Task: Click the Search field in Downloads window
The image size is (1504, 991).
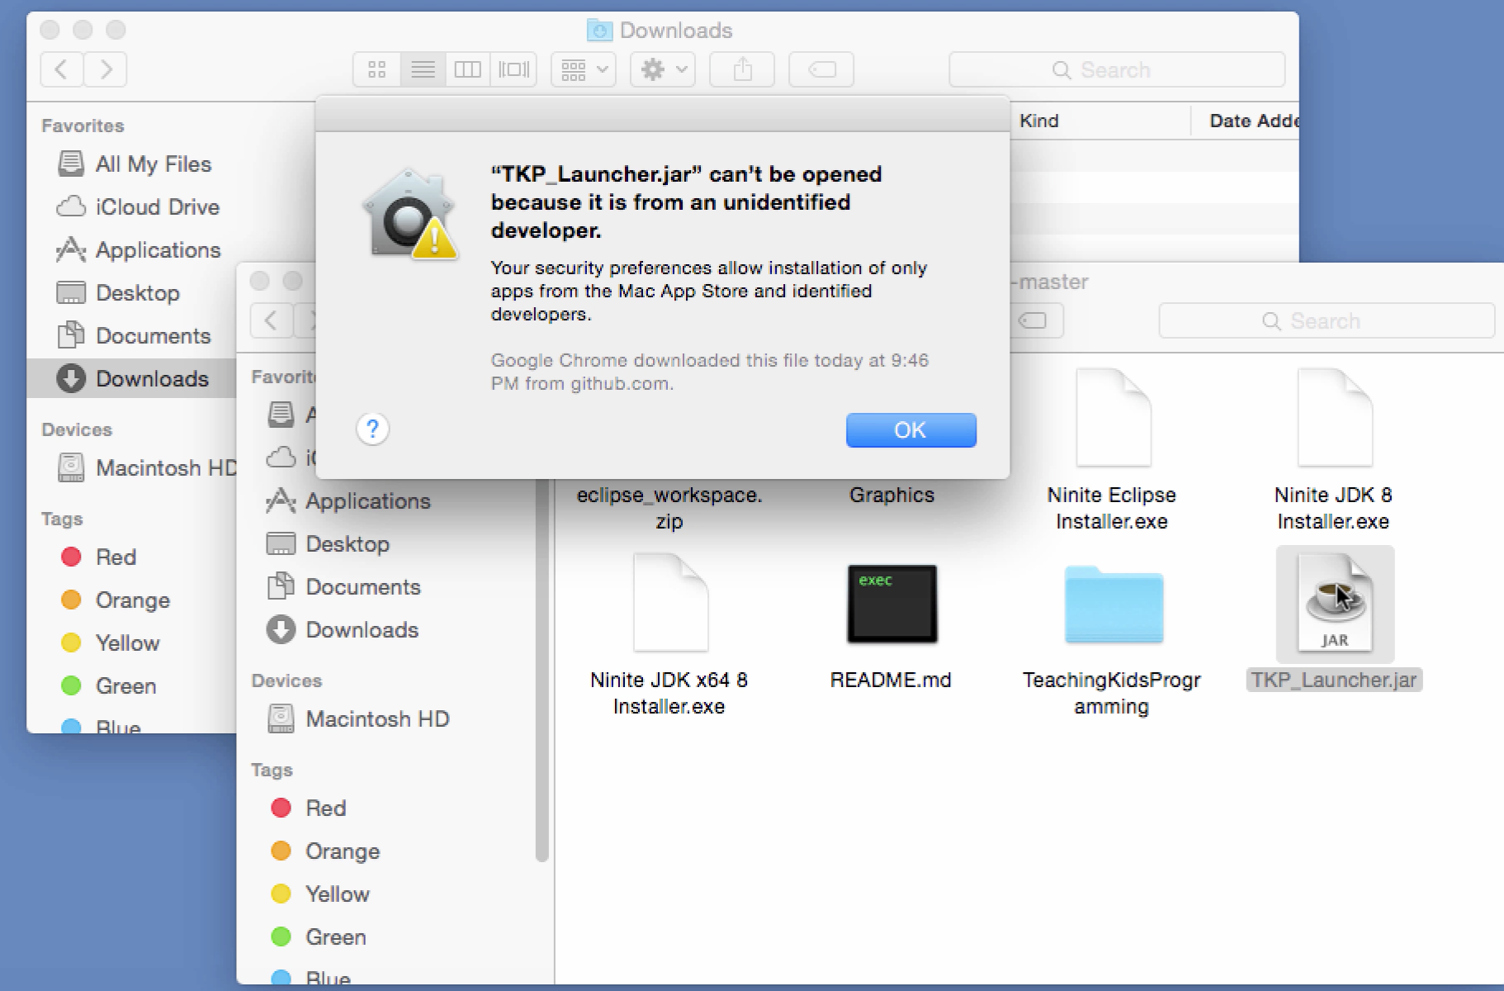Action: pos(1116,70)
